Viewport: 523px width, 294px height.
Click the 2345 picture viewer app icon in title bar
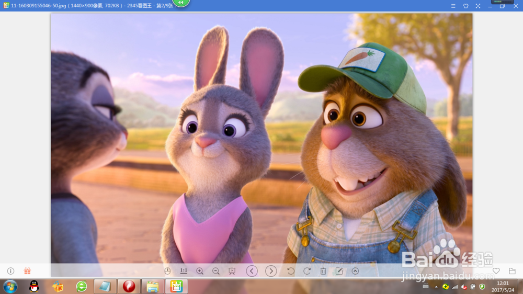[x=6, y=5]
